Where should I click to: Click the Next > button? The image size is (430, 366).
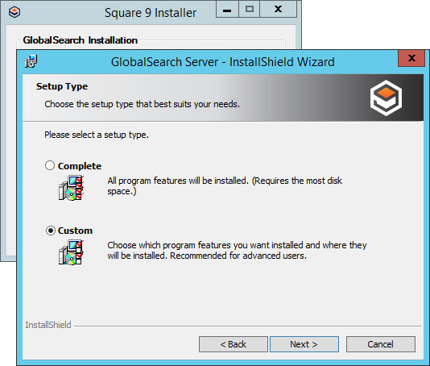(x=304, y=344)
